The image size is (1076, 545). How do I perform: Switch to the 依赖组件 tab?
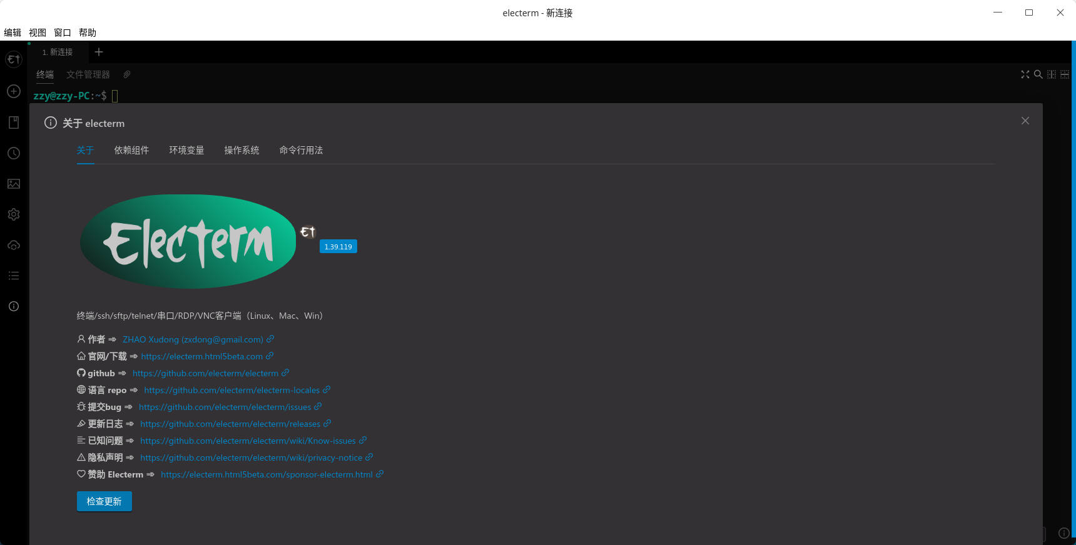point(131,150)
